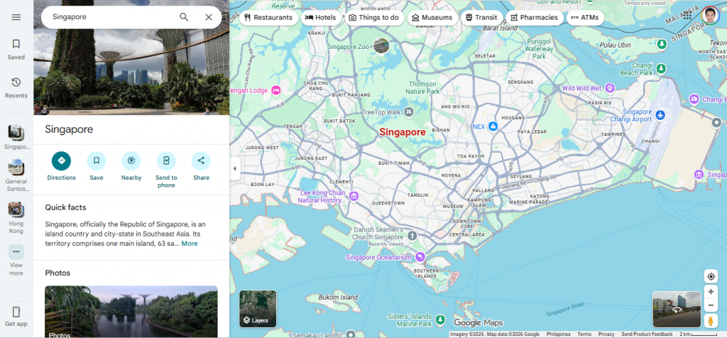Open Saved places in sidebar
The height and width of the screenshot is (338, 727).
[x=16, y=48]
